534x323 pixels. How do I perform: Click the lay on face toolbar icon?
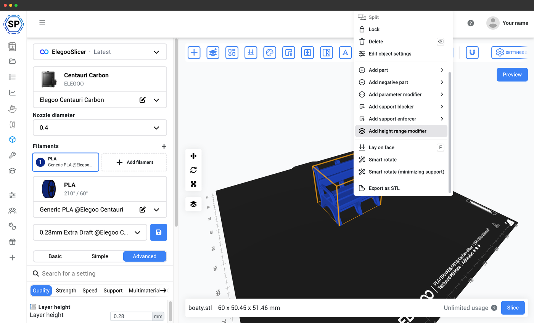[251, 53]
